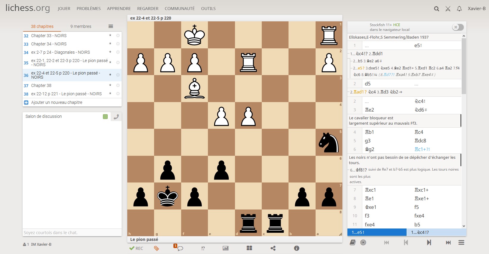Screen dimensions: 489x254
Task: Toggle the REC recording checkmark
Action: pyautogui.click(x=136, y=248)
